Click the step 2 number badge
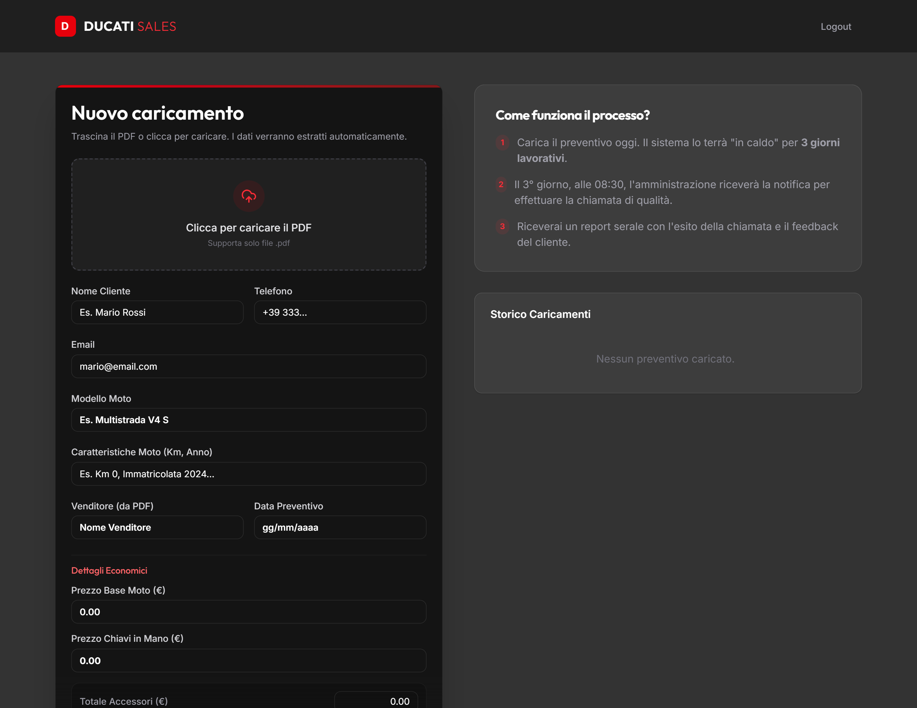The width and height of the screenshot is (917, 708). click(501, 185)
